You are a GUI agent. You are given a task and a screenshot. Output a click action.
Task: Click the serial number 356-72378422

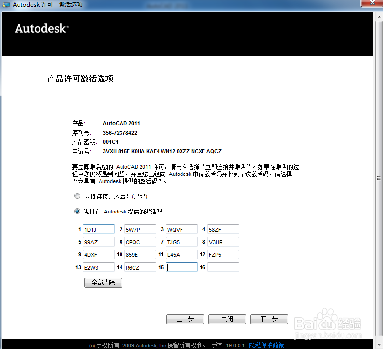pyautogui.click(x=120, y=133)
